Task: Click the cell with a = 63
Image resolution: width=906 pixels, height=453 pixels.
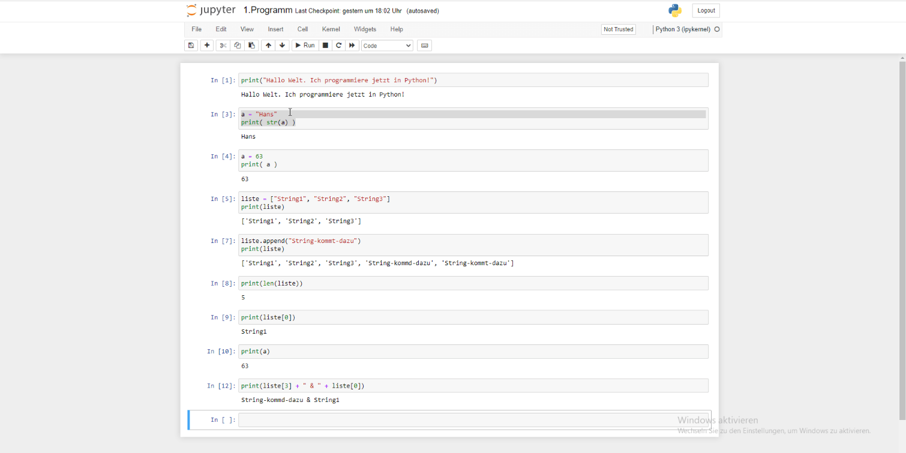Action: pos(473,160)
